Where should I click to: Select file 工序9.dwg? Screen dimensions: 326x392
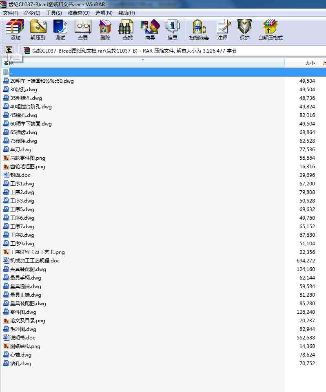(x=22, y=244)
